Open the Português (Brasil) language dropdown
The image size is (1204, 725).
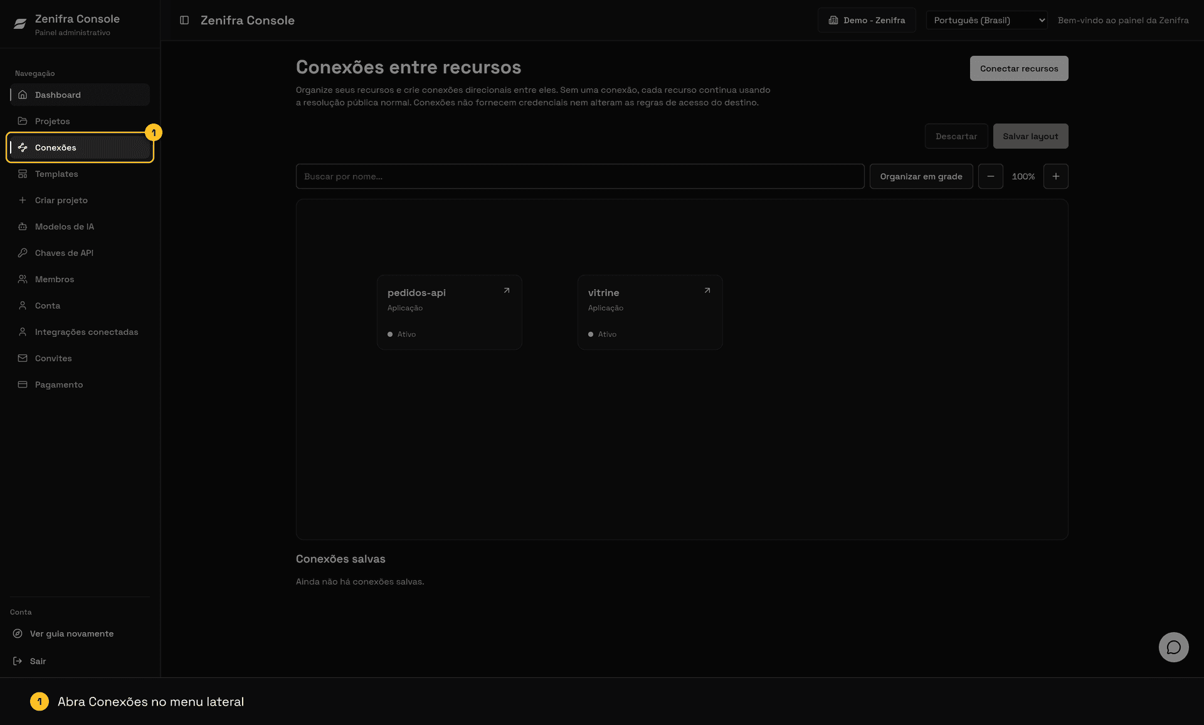point(987,20)
